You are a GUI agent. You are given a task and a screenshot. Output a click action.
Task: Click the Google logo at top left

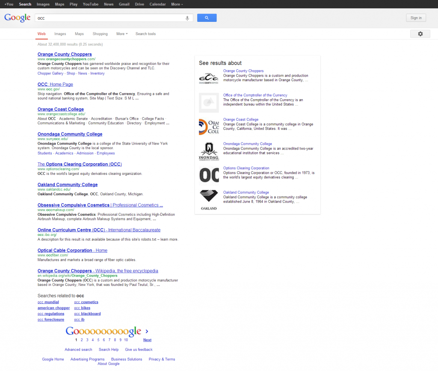point(17,18)
